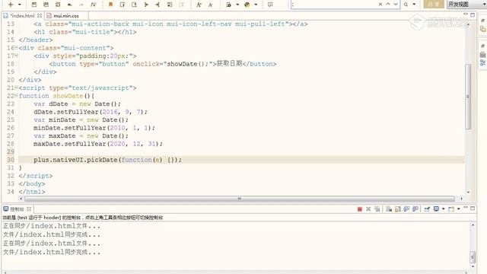The image size is (487, 274).
Task: Increase font size with large A icon
Action: tap(199, 5)
